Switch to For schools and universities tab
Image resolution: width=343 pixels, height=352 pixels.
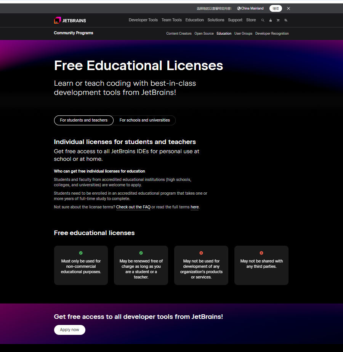tap(145, 120)
